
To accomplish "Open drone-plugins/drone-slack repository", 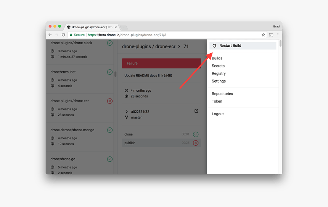I will [71, 43].
